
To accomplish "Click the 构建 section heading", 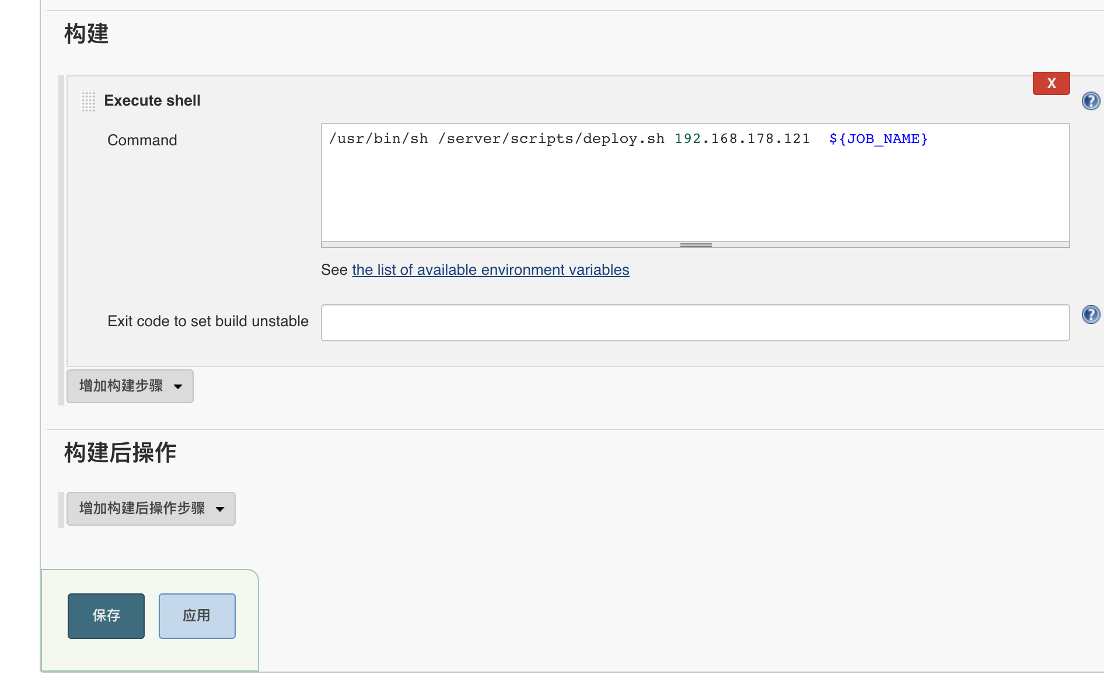I will point(86,34).
